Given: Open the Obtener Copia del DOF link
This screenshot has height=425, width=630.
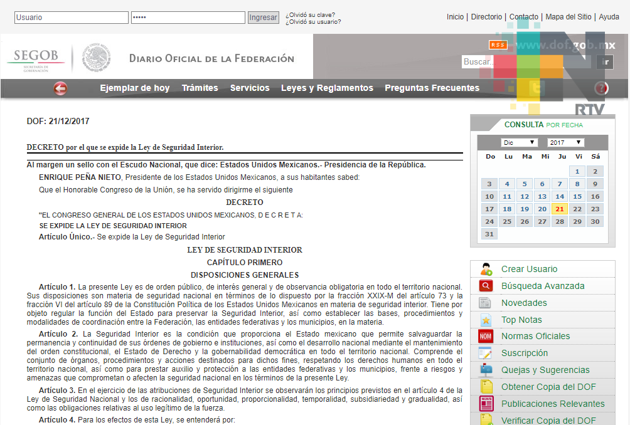Looking at the screenshot, I should coord(548,387).
